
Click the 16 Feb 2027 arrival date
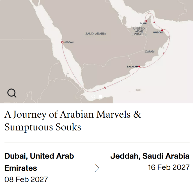(169, 167)
